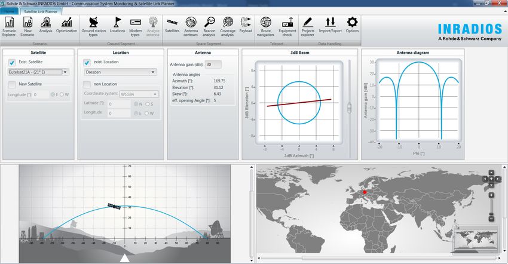
Task: Zoom out the world map with minus button
Action: click(491, 219)
